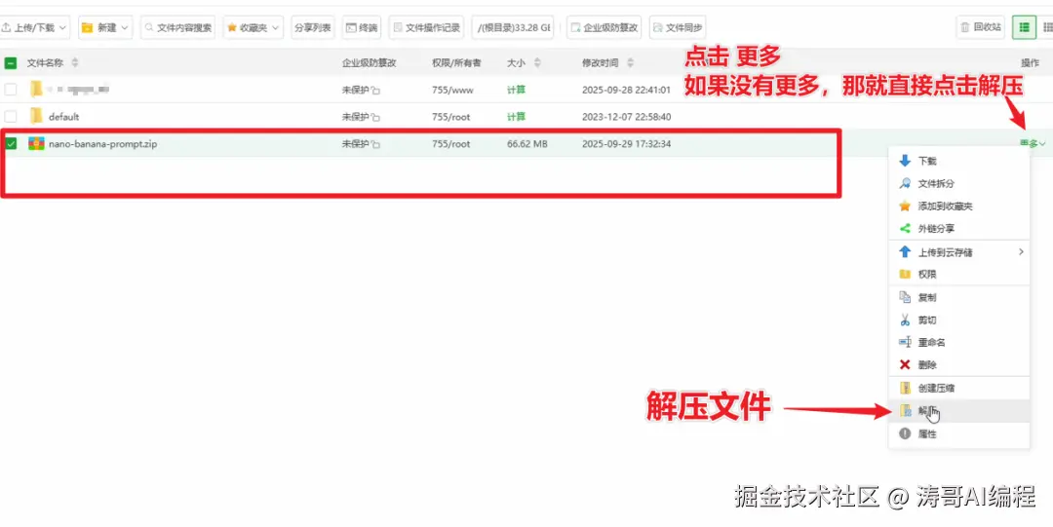
Task: Click the nano-banana-prompt.zip archive icon
Action: (x=36, y=143)
